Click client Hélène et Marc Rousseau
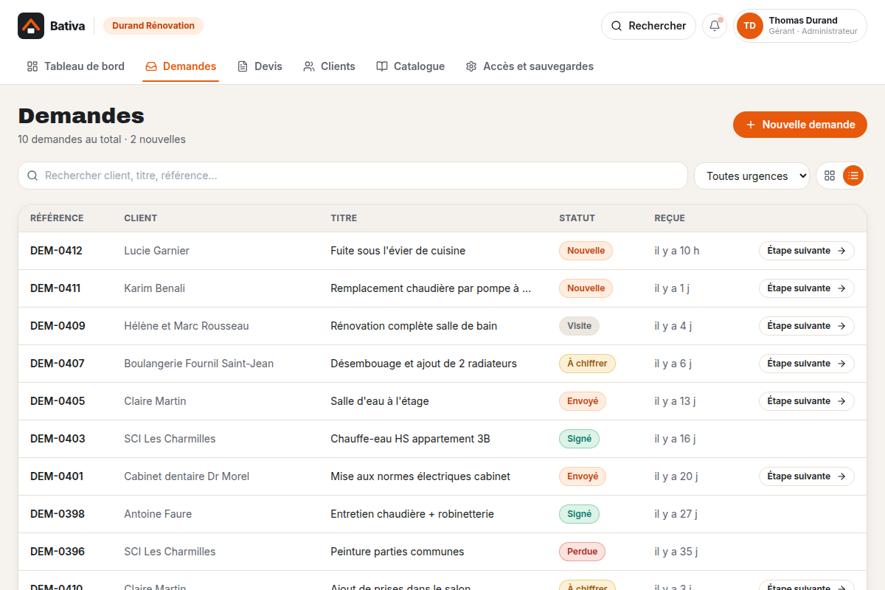The height and width of the screenshot is (590, 885). (187, 326)
